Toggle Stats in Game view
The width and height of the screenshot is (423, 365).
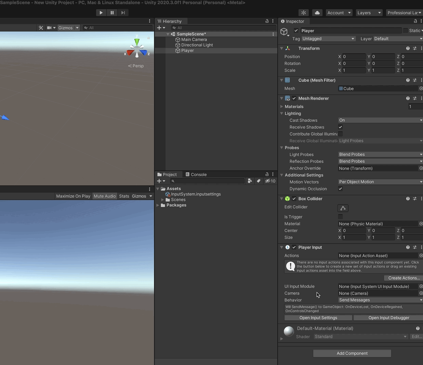coord(124,196)
